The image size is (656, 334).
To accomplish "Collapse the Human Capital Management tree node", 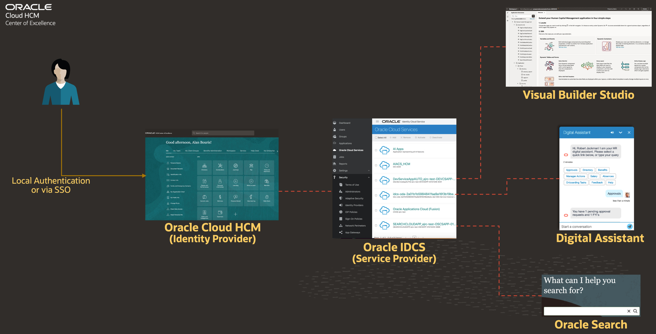I will click(512, 22).
